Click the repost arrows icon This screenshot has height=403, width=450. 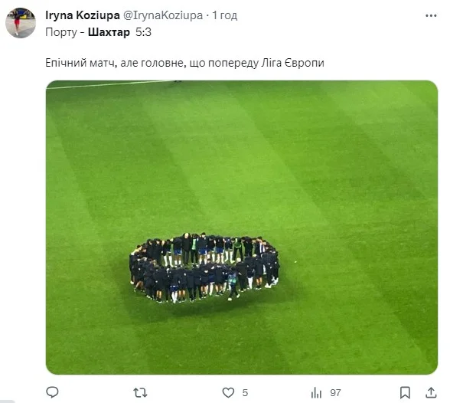pyautogui.click(x=140, y=393)
